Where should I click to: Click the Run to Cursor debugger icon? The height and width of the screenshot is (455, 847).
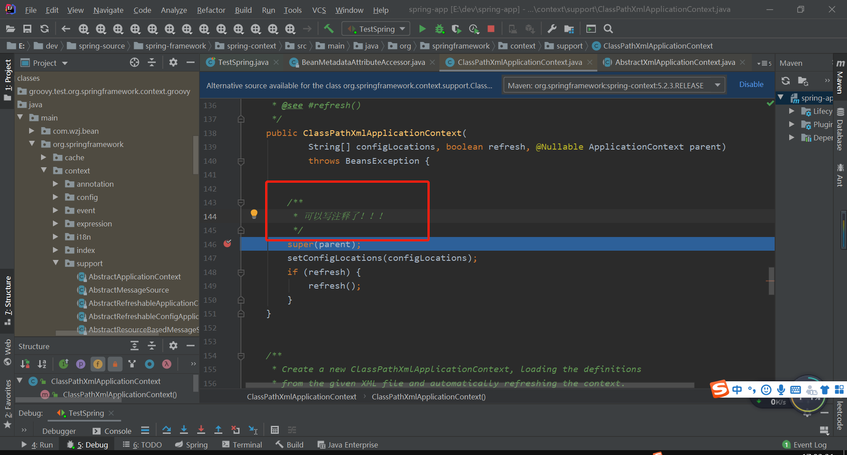pos(253,430)
